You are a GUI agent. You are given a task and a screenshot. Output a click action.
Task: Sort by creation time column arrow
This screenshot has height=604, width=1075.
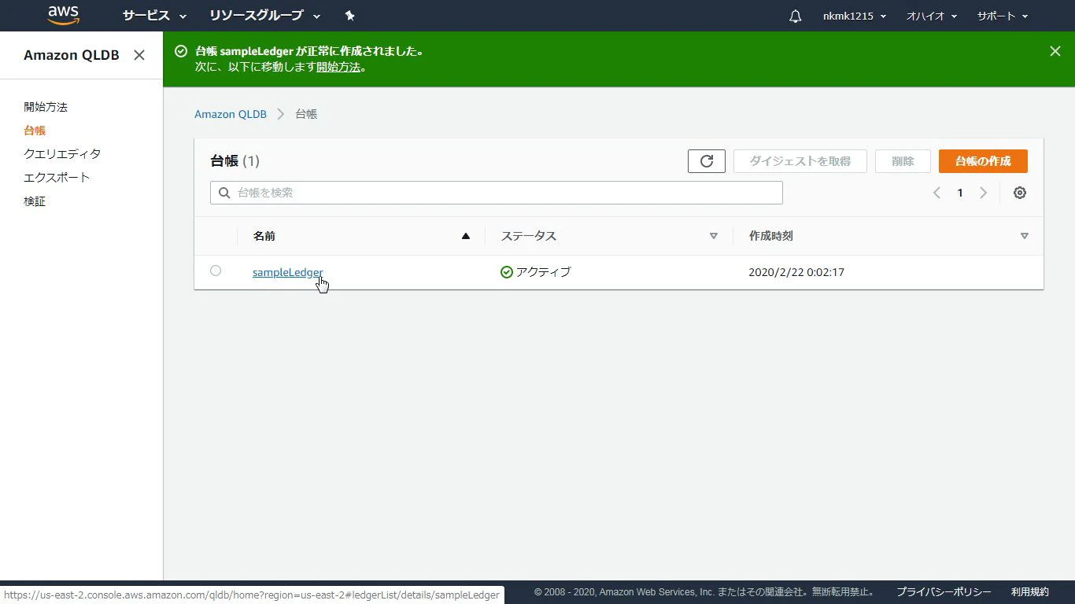click(1025, 236)
